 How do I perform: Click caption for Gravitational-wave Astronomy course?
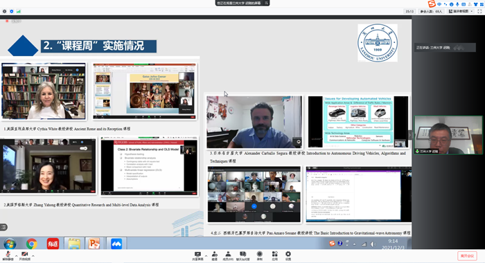coord(310,233)
